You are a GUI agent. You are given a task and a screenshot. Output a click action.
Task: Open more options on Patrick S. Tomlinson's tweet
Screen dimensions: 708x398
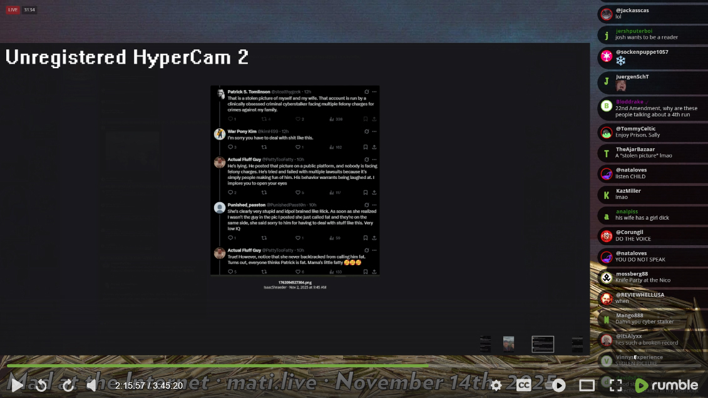coord(374,91)
